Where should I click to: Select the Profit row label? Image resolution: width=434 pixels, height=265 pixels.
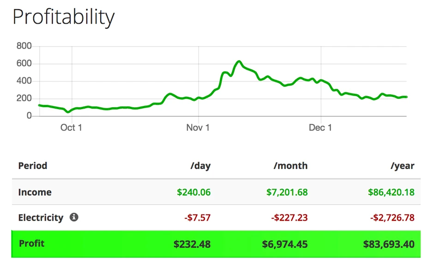click(32, 243)
